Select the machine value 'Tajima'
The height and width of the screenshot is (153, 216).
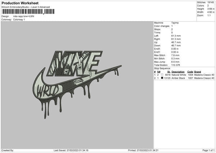click(175, 23)
